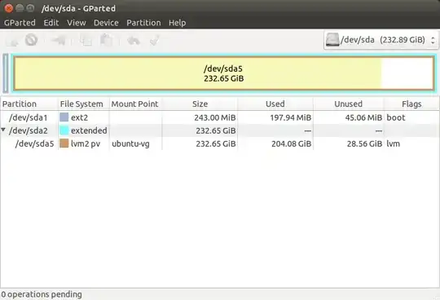Open the View menu
This screenshot has height=300, width=440.
[77, 23]
